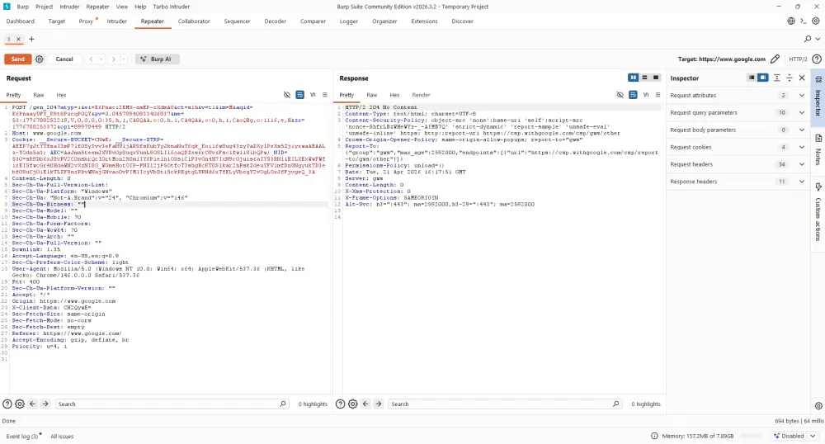Dock Inspector to the left layout
The width and height of the screenshot is (825, 444).
752,78
